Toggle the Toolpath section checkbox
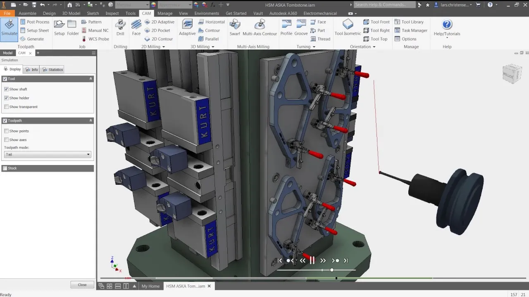Viewport: 529px width, 297px height. tap(5, 121)
